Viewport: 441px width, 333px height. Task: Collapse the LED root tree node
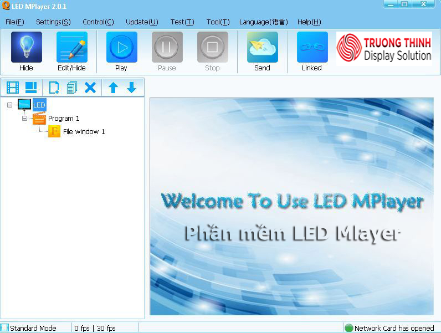point(9,105)
